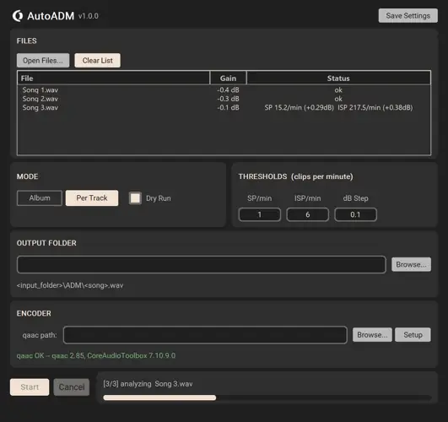Click the Status column header
The width and height of the screenshot is (448, 422).
click(338, 78)
